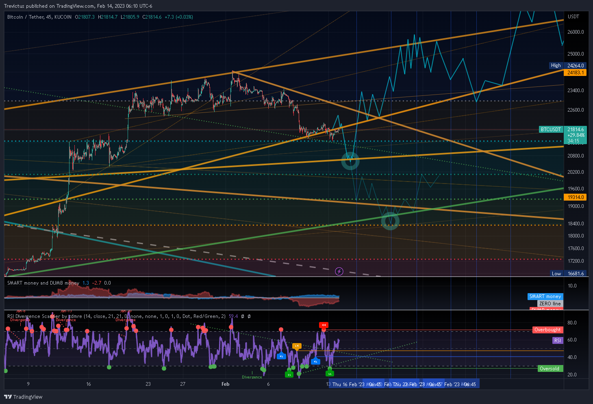Click the Low 16681.6 price label
Image resolution: width=593 pixels, height=404 pixels.
click(568, 274)
